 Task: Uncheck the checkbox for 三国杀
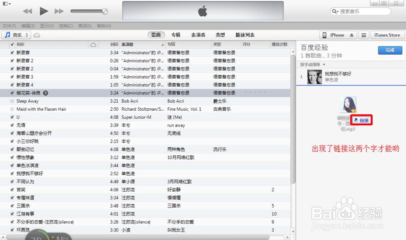coord(12,206)
